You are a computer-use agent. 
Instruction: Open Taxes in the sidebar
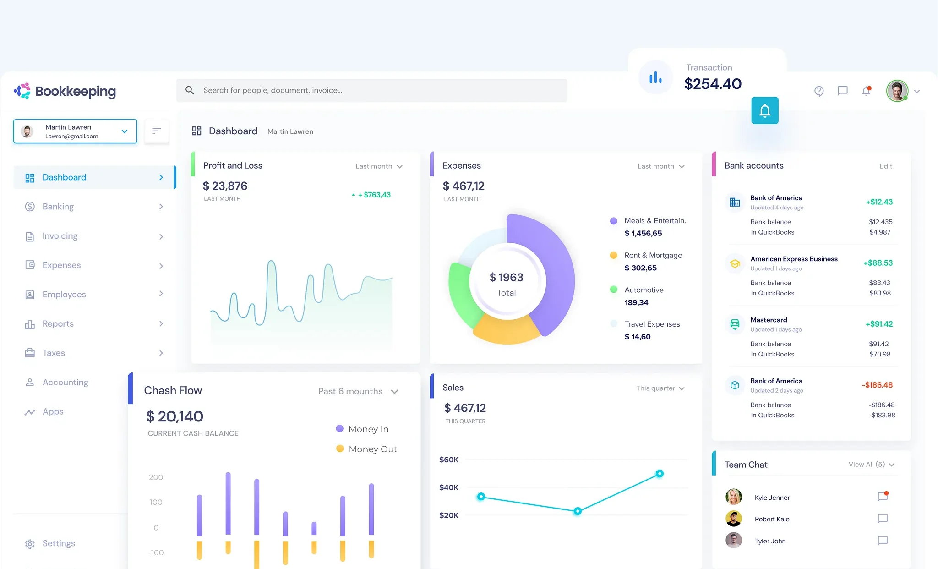pos(94,353)
